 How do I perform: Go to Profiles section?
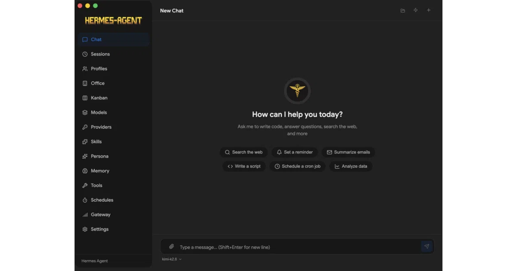pyautogui.click(x=114, y=69)
